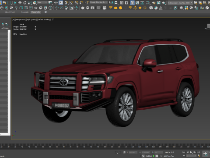Click the V-Ray round logo icon
Screen dimensions: 210x158
click(207, 8)
